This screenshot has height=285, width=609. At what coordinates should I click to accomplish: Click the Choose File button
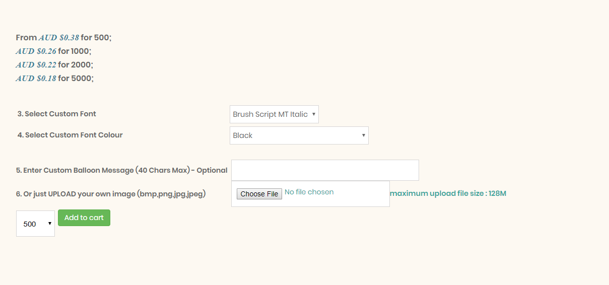[259, 194]
